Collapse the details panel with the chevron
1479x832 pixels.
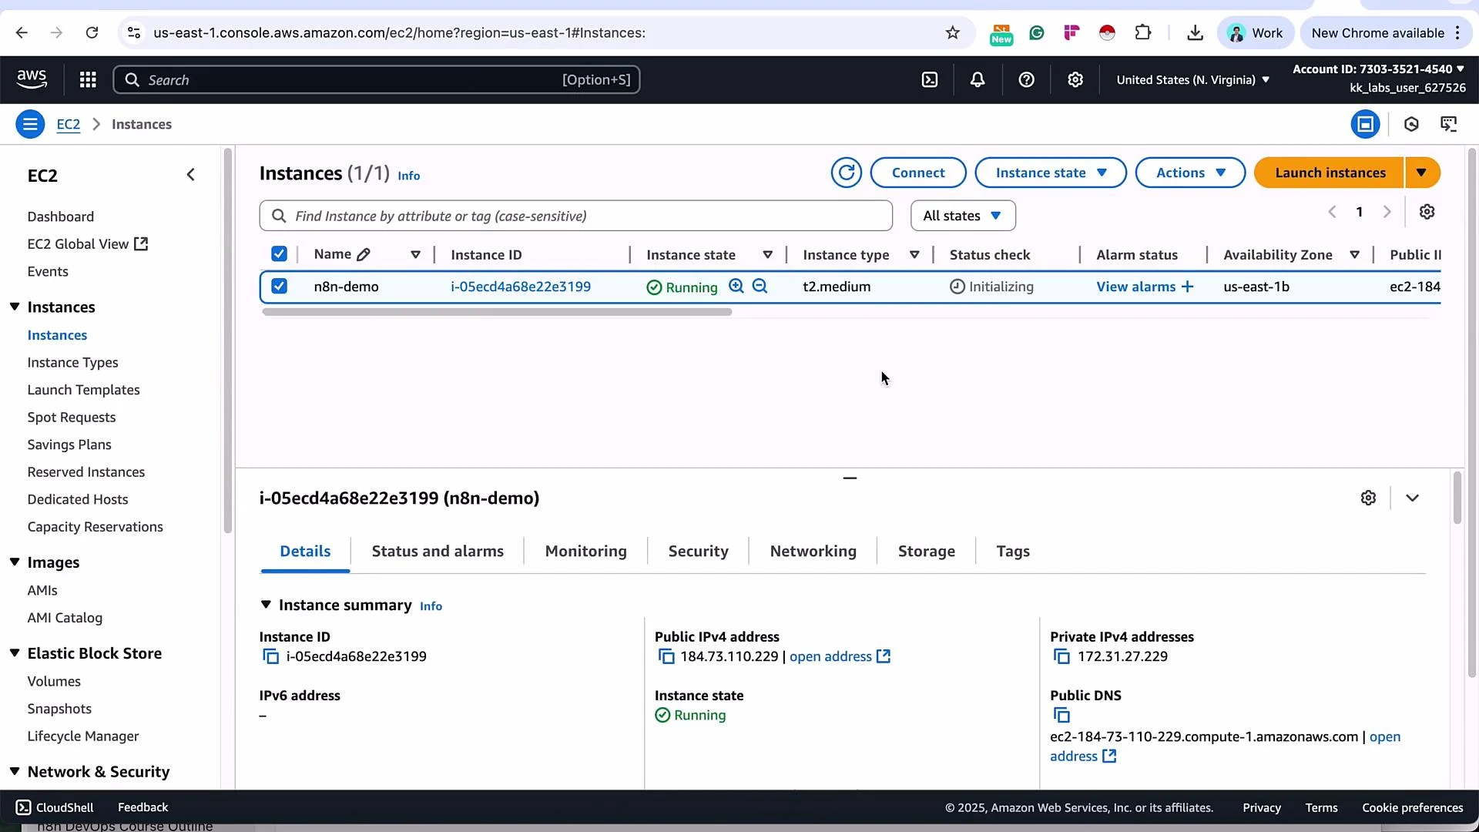(1412, 498)
